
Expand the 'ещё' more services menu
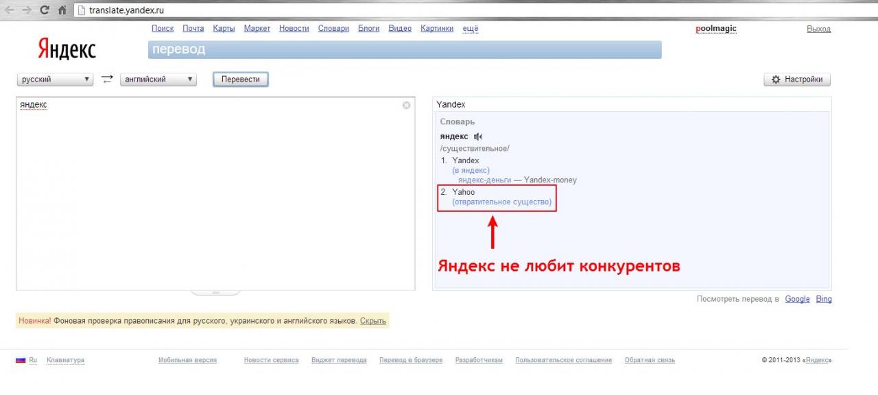[471, 28]
